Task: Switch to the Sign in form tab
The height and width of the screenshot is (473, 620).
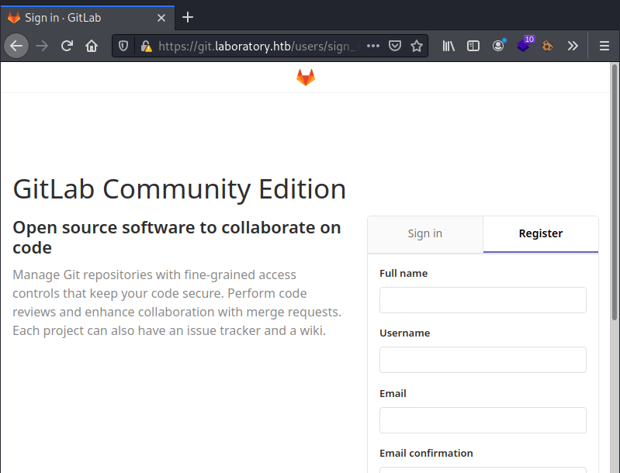Action: pyautogui.click(x=425, y=234)
